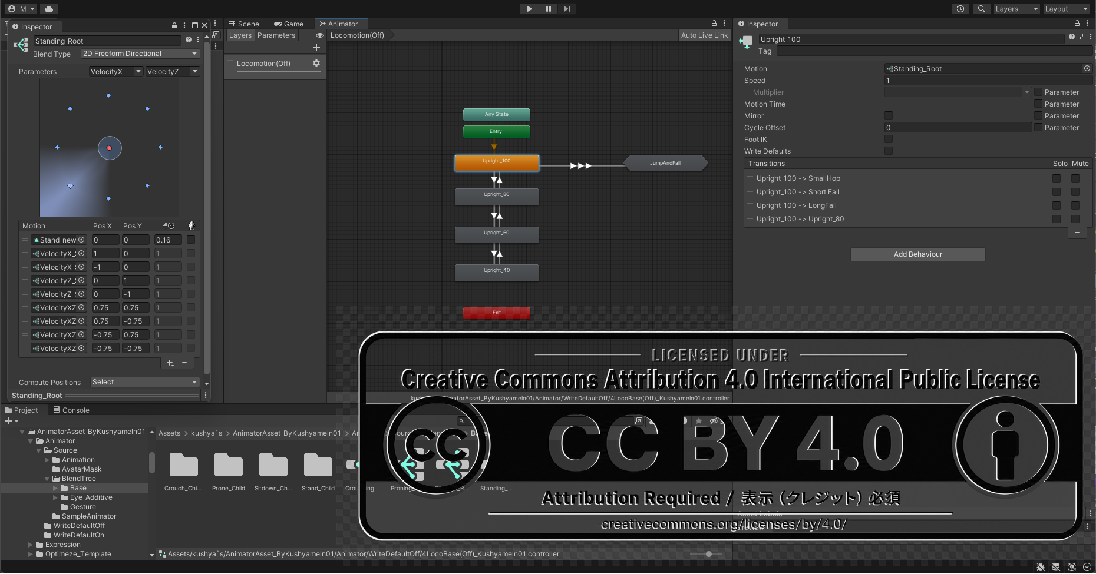Click the Add Behaviour button

click(917, 254)
